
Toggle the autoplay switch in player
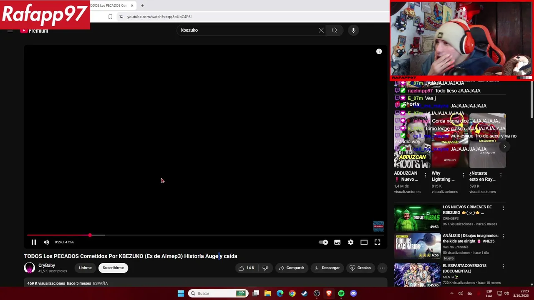point(323,242)
